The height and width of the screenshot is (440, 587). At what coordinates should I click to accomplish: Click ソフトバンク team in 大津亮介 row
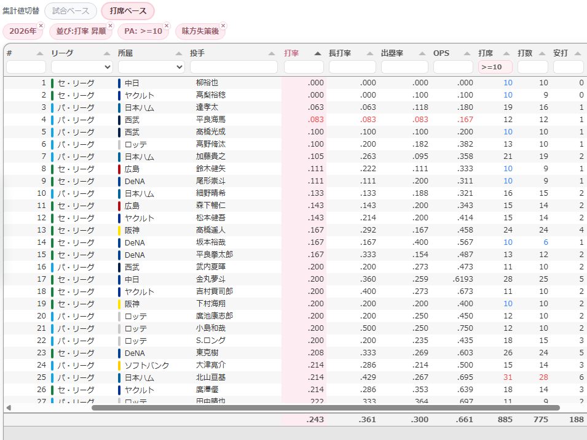[147, 365]
